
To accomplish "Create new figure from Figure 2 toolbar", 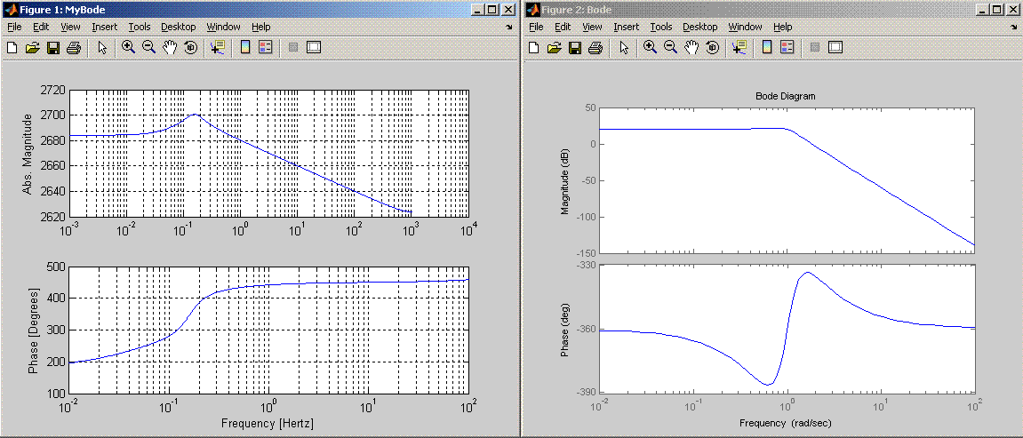I will 534,47.
